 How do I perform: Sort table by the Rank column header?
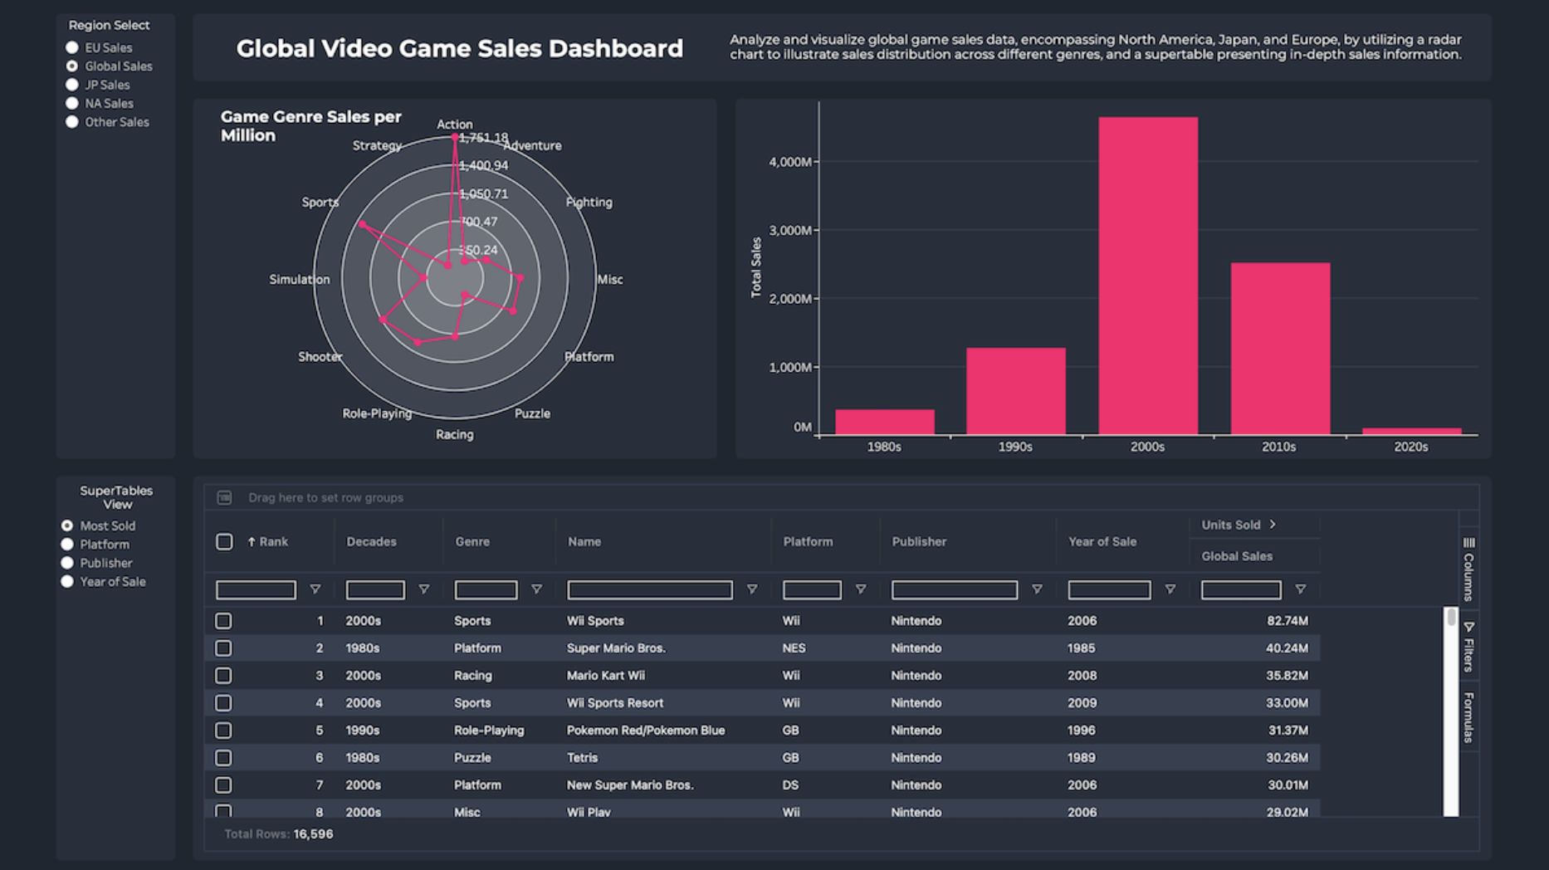273,542
